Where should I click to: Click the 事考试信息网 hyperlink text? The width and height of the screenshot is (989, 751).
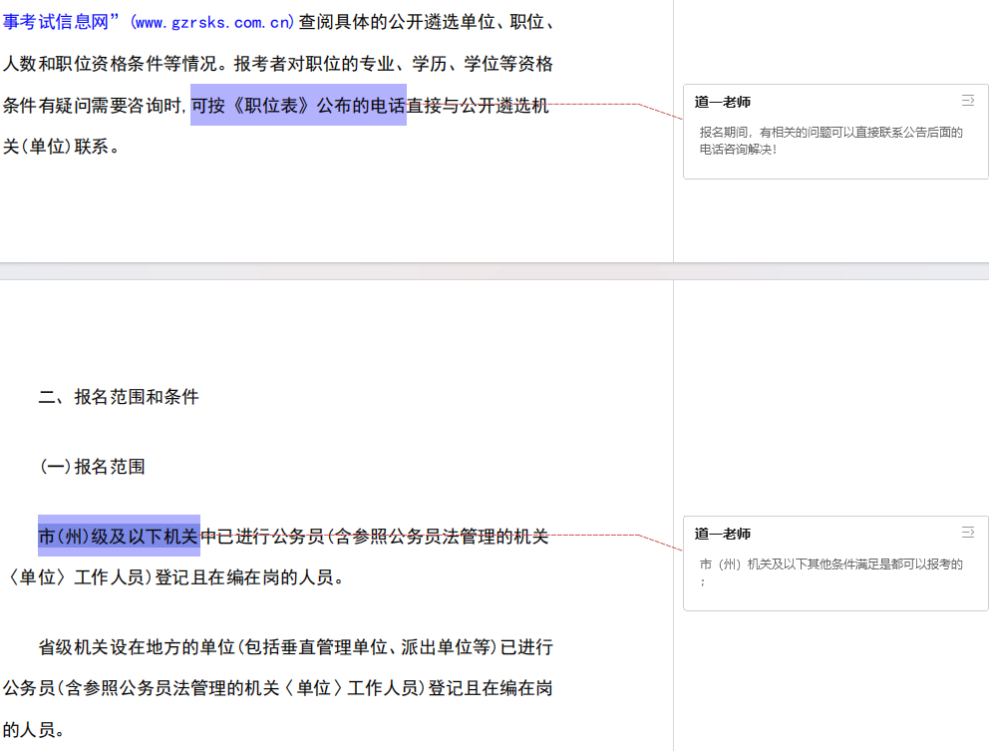pyautogui.click(x=60, y=22)
